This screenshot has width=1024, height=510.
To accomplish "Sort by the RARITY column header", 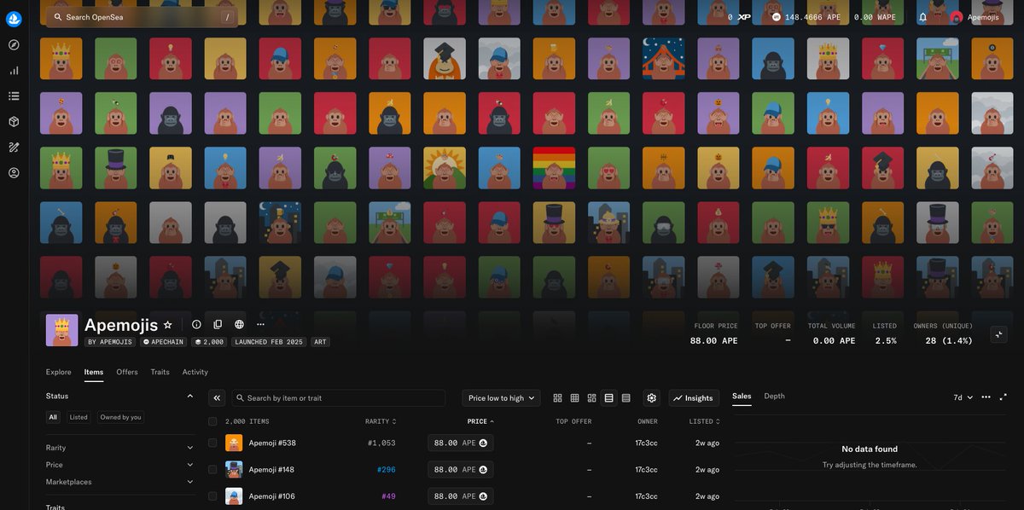I will (381, 421).
